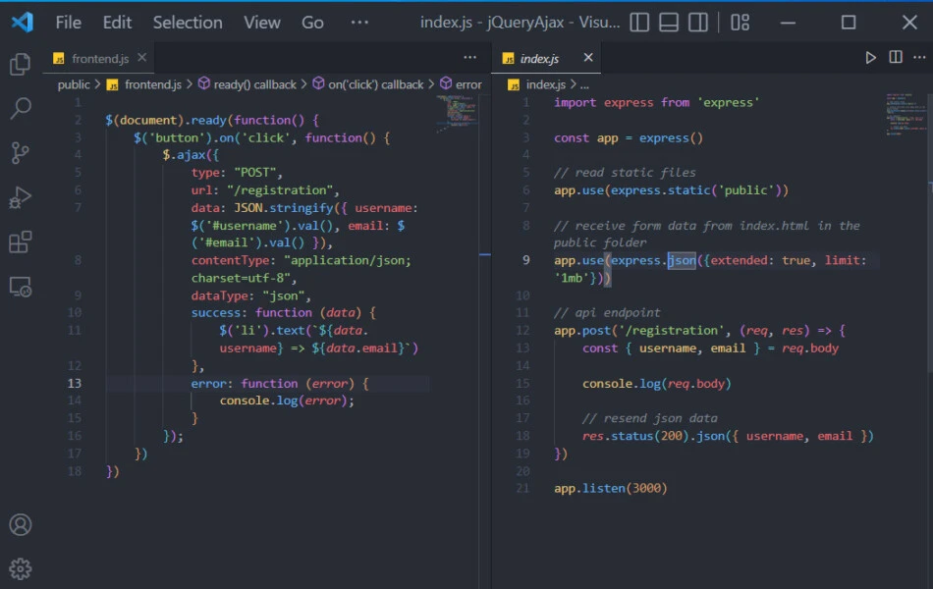Toggle the bottom panel layout button

click(669, 22)
